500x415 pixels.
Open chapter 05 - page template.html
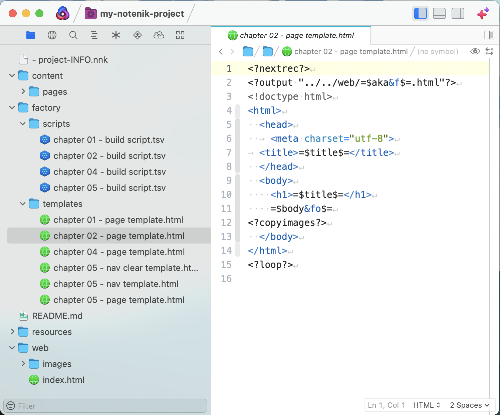(119, 300)
